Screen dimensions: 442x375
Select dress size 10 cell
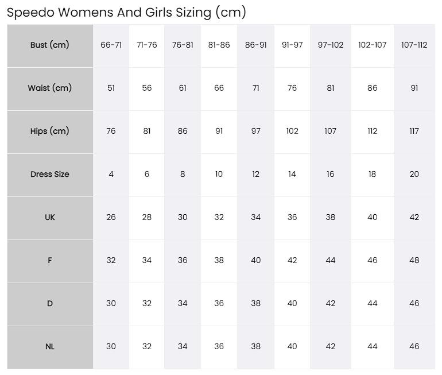[x=219, y=175]
